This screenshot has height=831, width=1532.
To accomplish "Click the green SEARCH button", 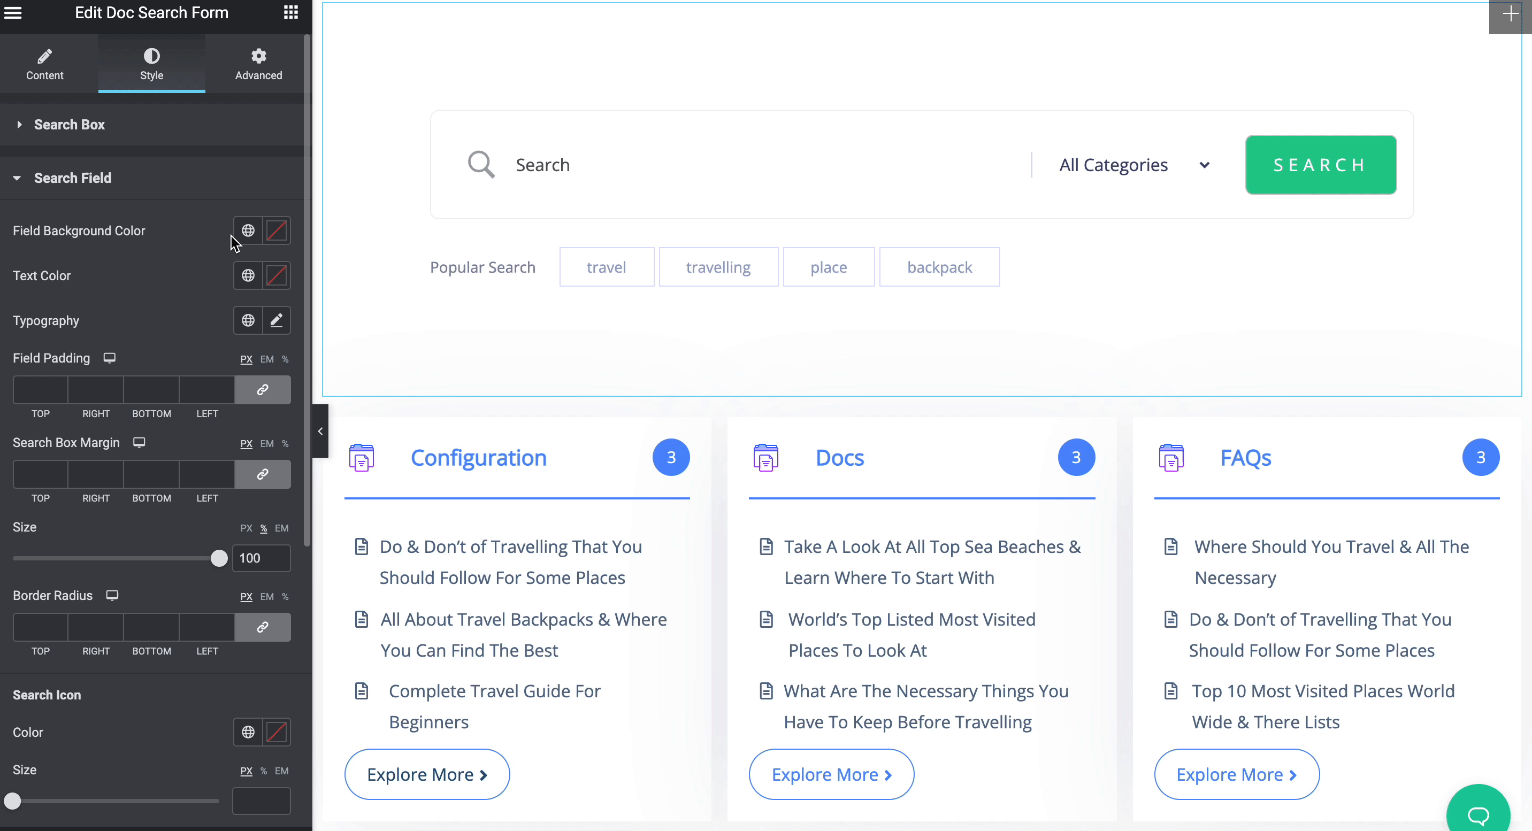I will (x=1320, y=165).
